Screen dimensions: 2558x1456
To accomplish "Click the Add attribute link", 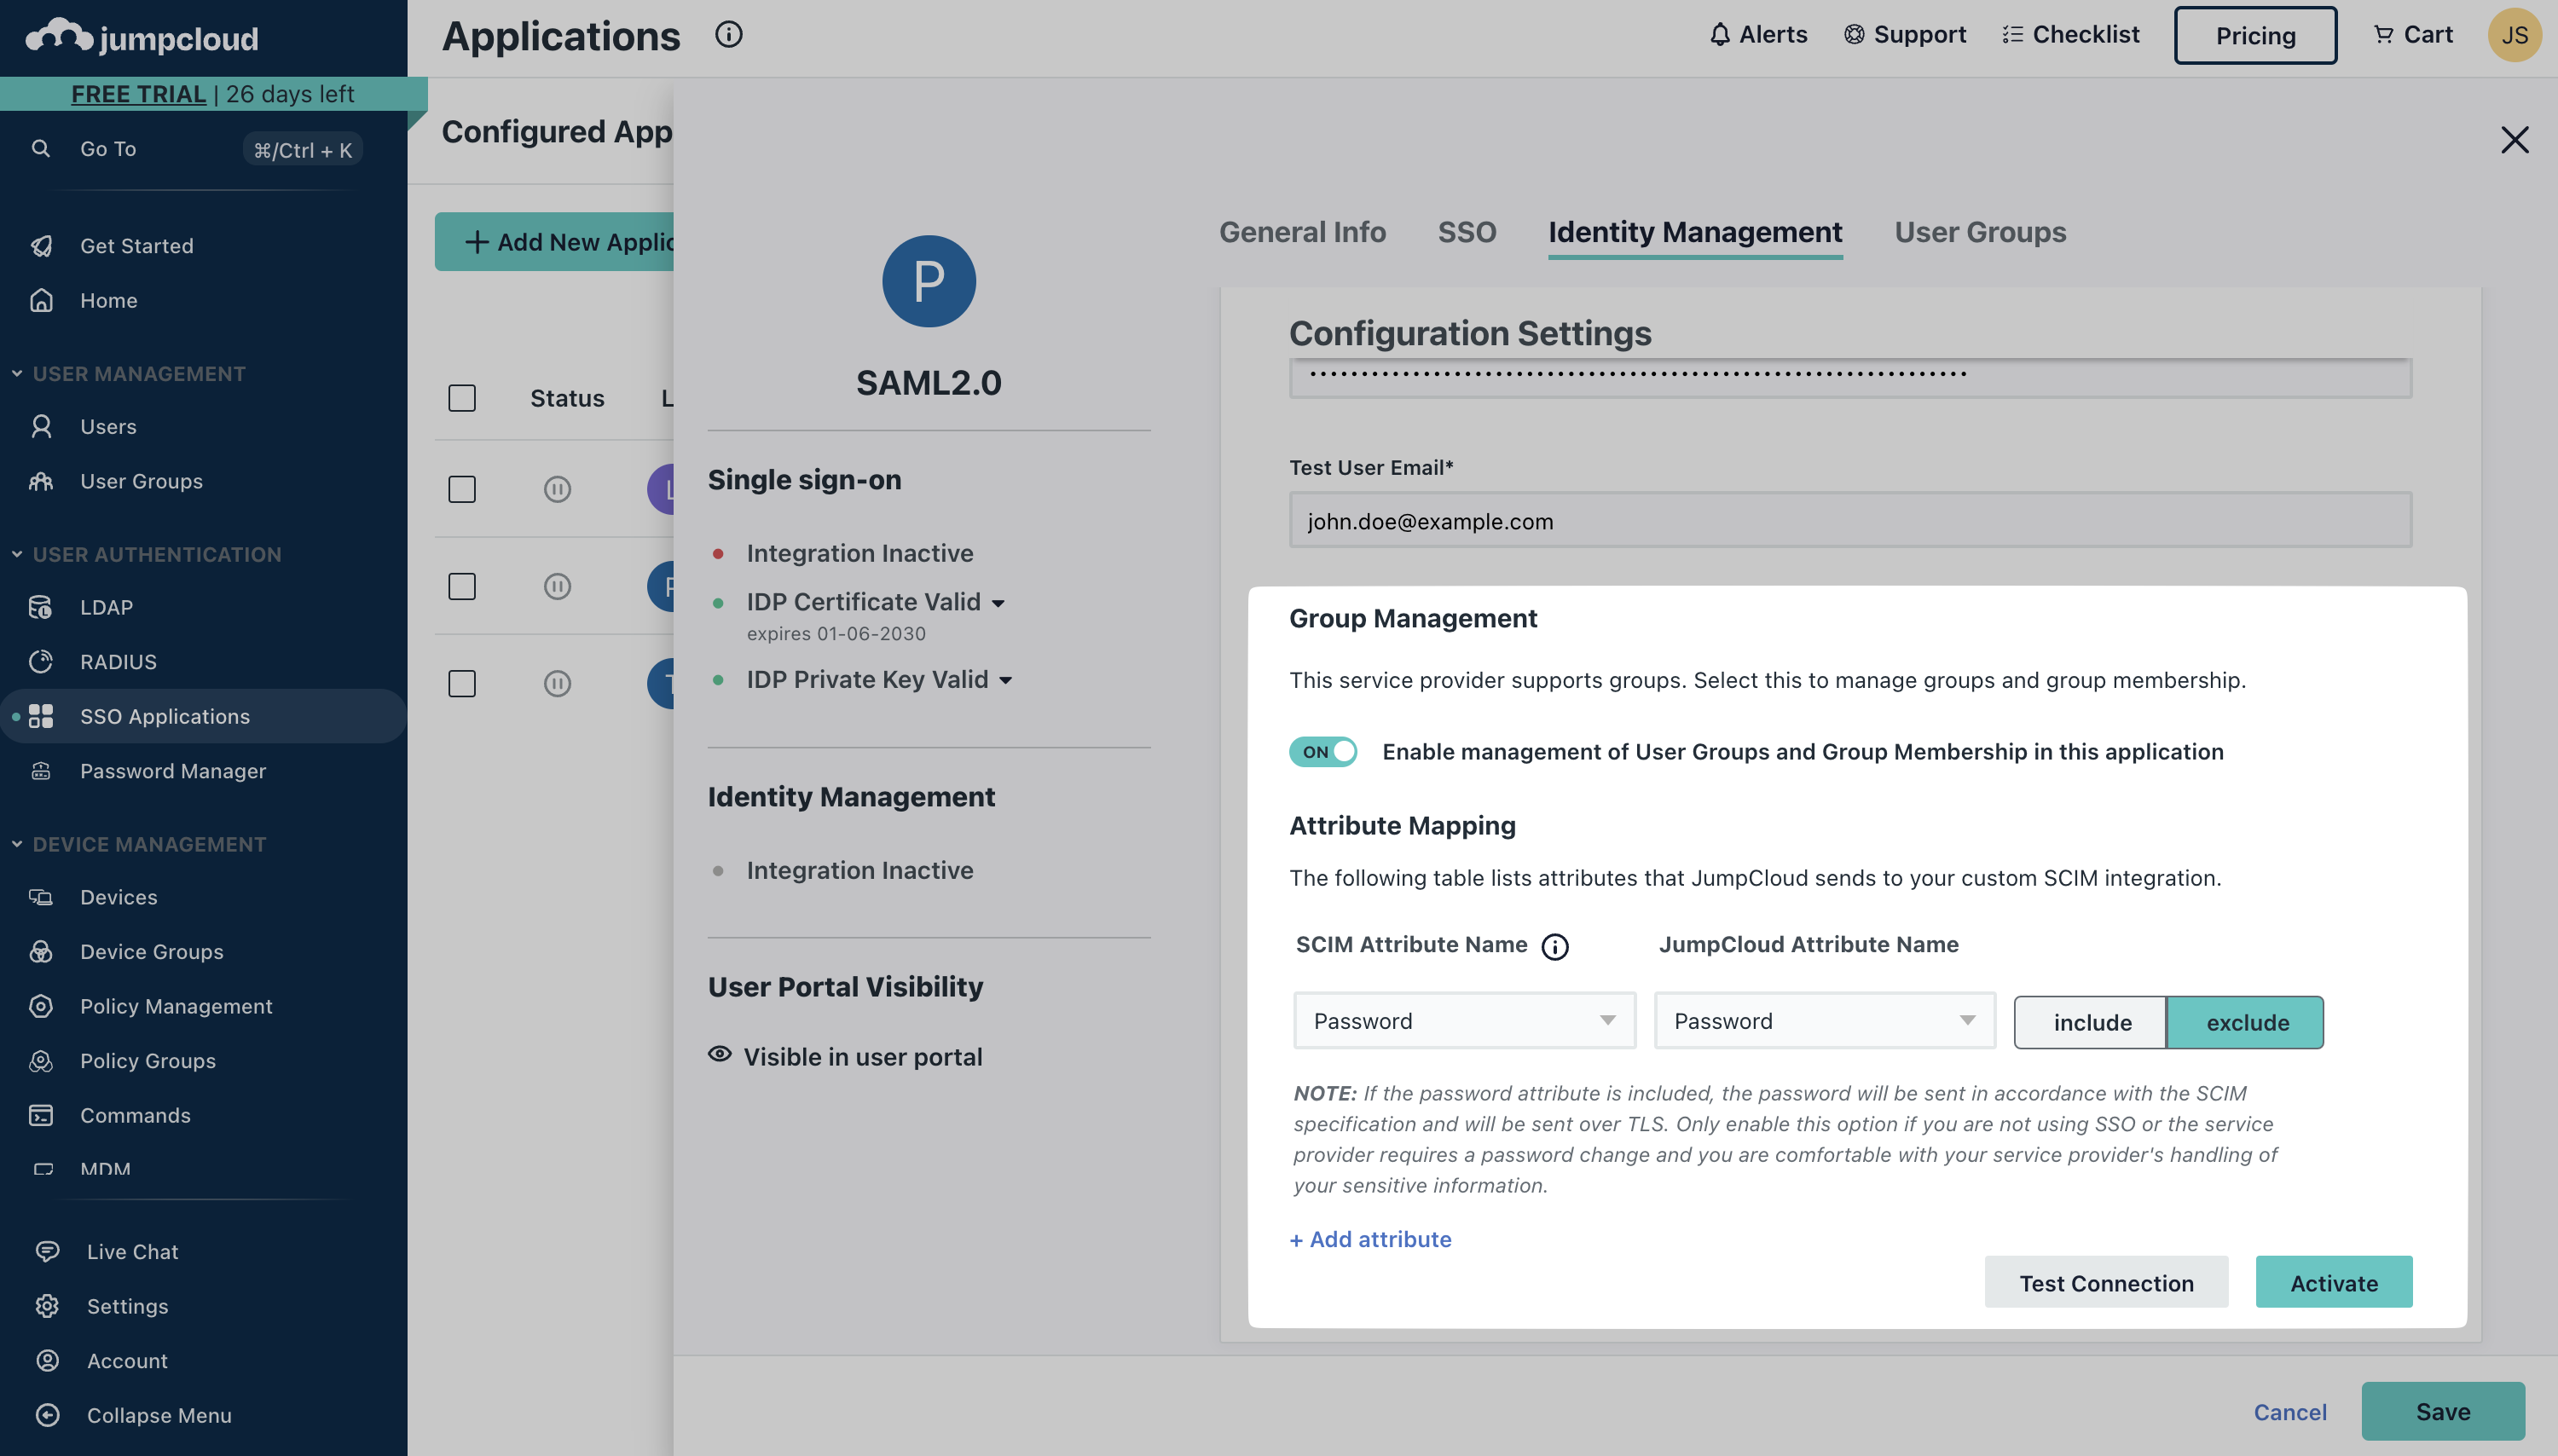I will click(x=1369, y=1239).
